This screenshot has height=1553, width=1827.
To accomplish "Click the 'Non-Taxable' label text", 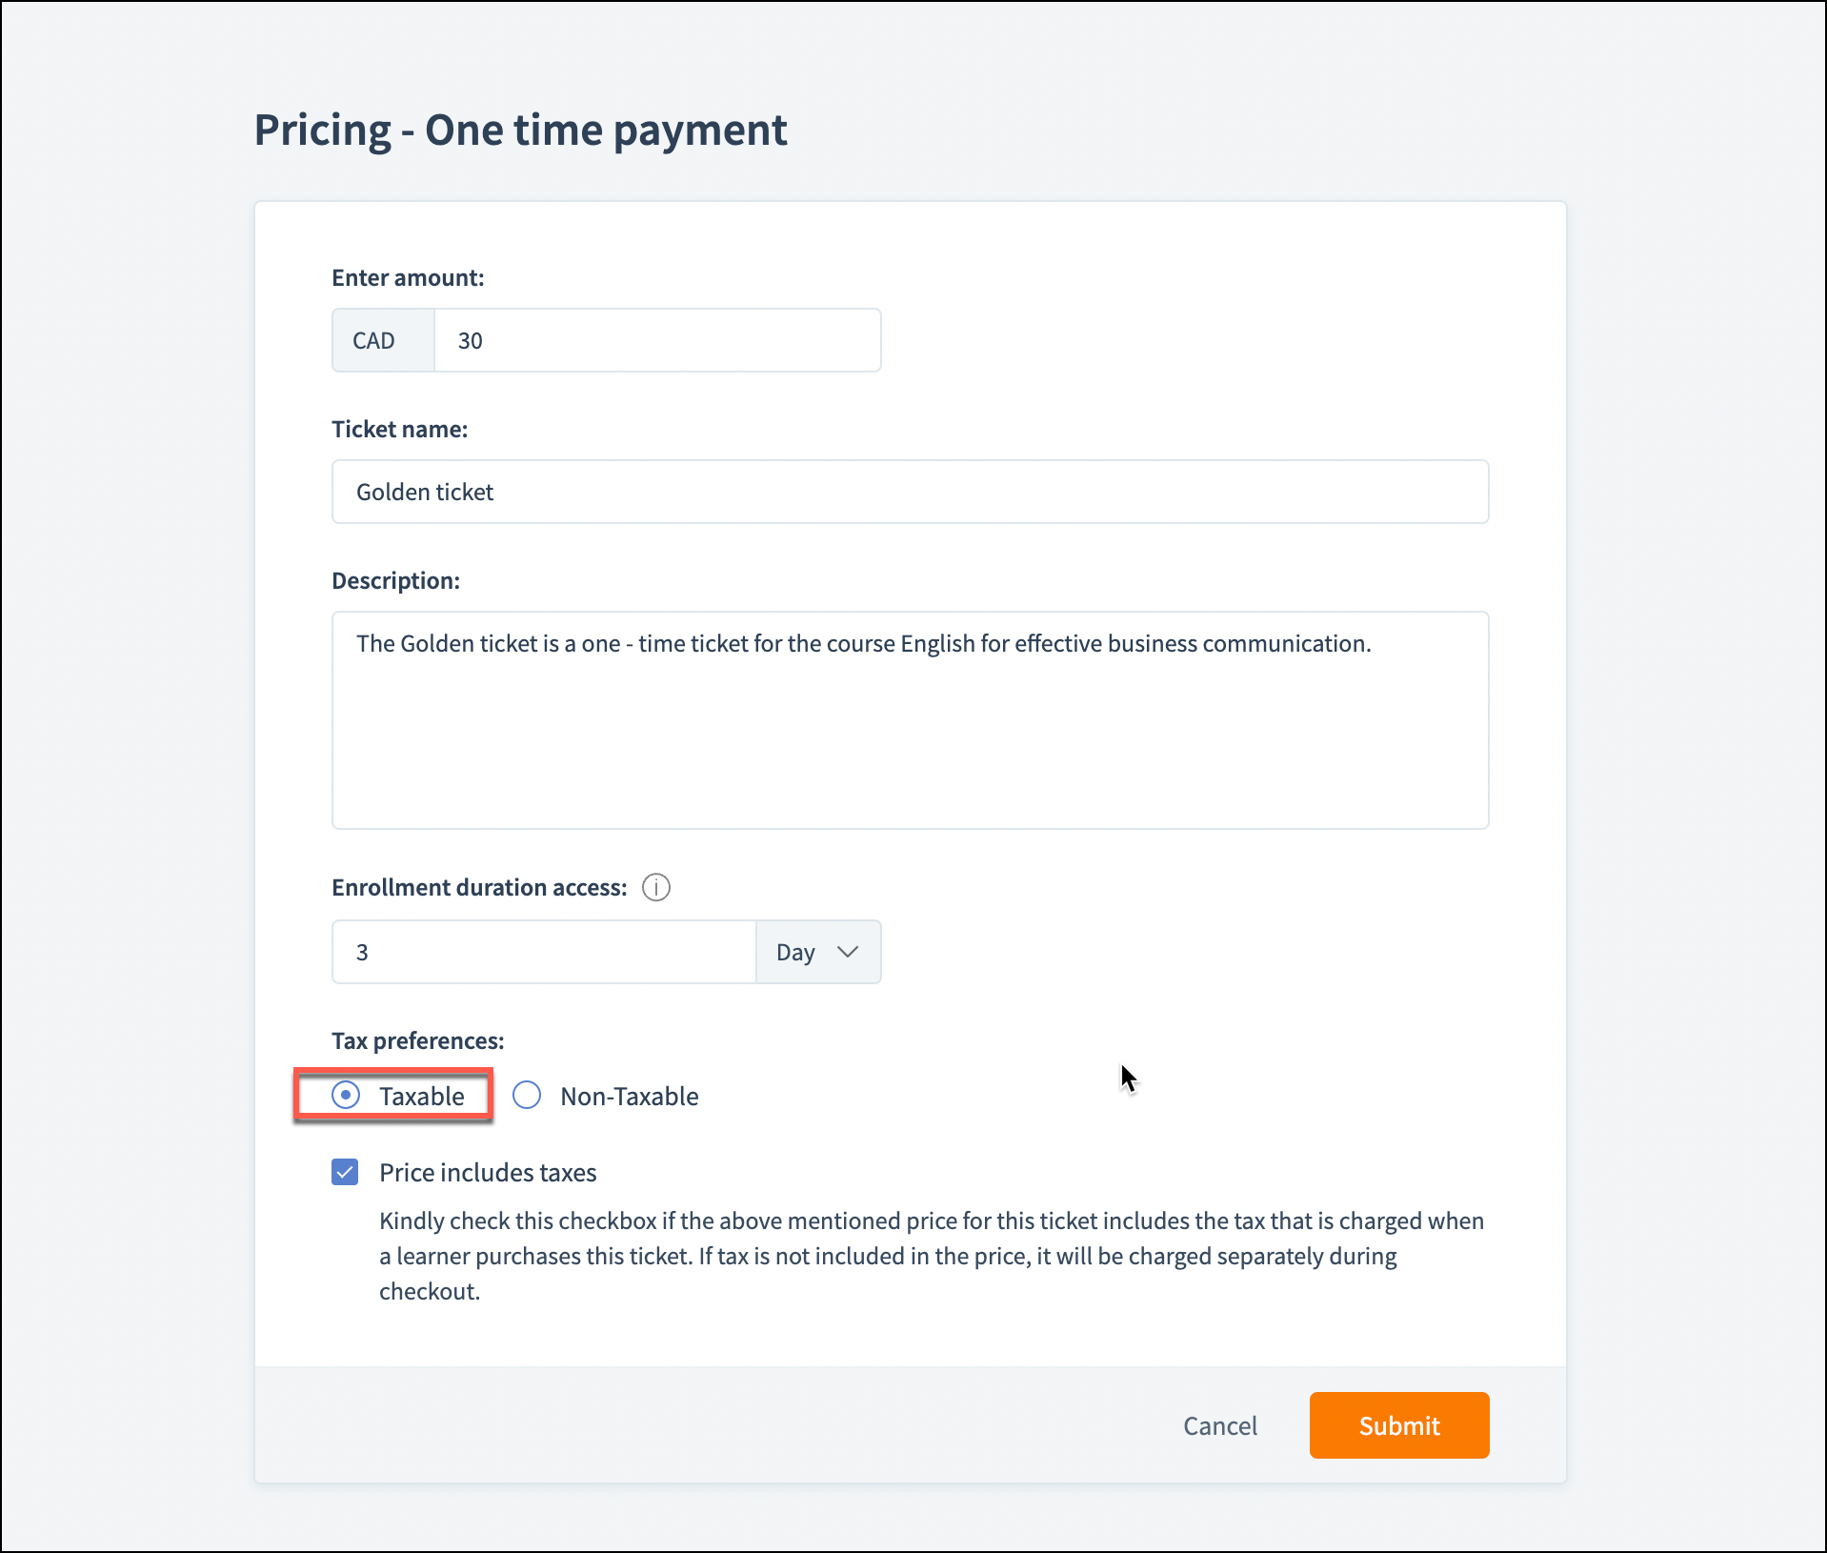I will pyautogui.click(x=630, y=1097).
